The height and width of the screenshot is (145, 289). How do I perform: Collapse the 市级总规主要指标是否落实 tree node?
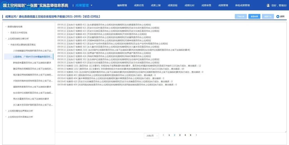(x=9, y=45)
